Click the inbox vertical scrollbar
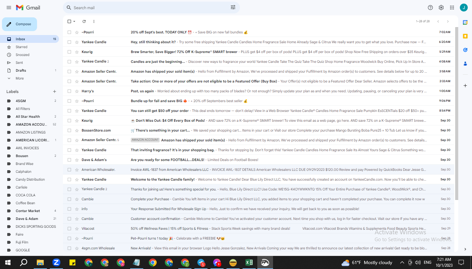Image resolution: width=472 pixels, height=269 pixels. 457,114
